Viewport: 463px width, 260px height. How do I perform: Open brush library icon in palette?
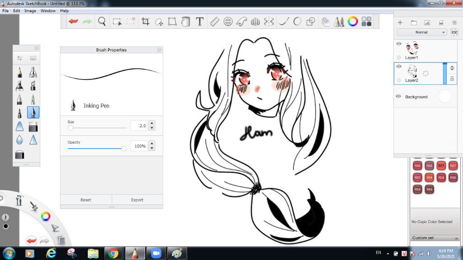tap(33, 58)
